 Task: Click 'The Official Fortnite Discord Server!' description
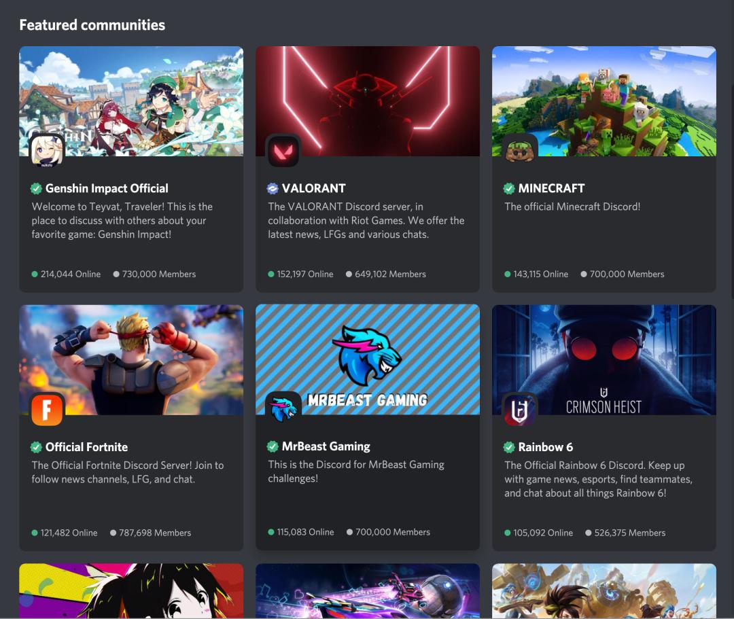tap(127, 472)
